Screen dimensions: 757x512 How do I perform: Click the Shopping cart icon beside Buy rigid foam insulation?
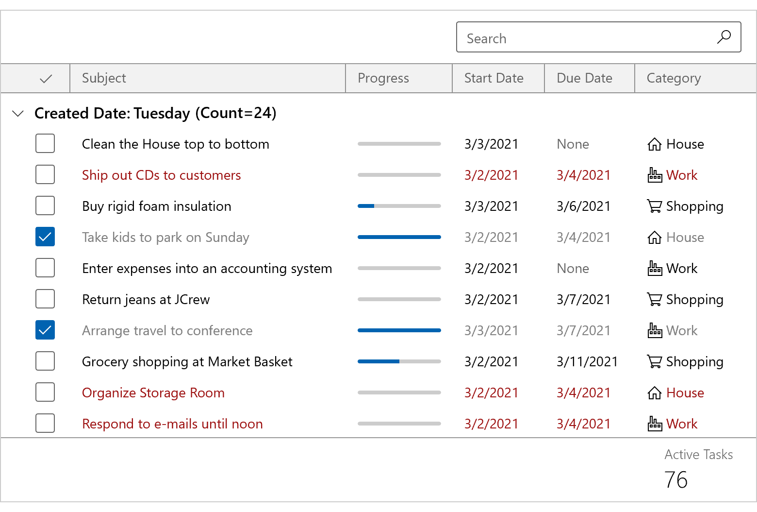pos(655,206)
